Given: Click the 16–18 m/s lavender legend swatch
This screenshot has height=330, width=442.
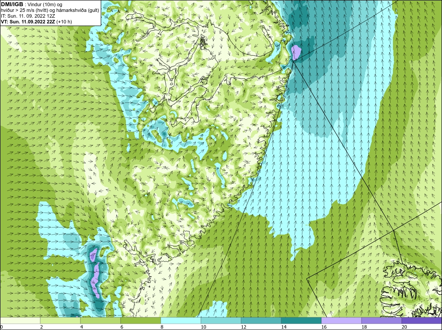Looking at the screenshot, I should pos(341,320).
